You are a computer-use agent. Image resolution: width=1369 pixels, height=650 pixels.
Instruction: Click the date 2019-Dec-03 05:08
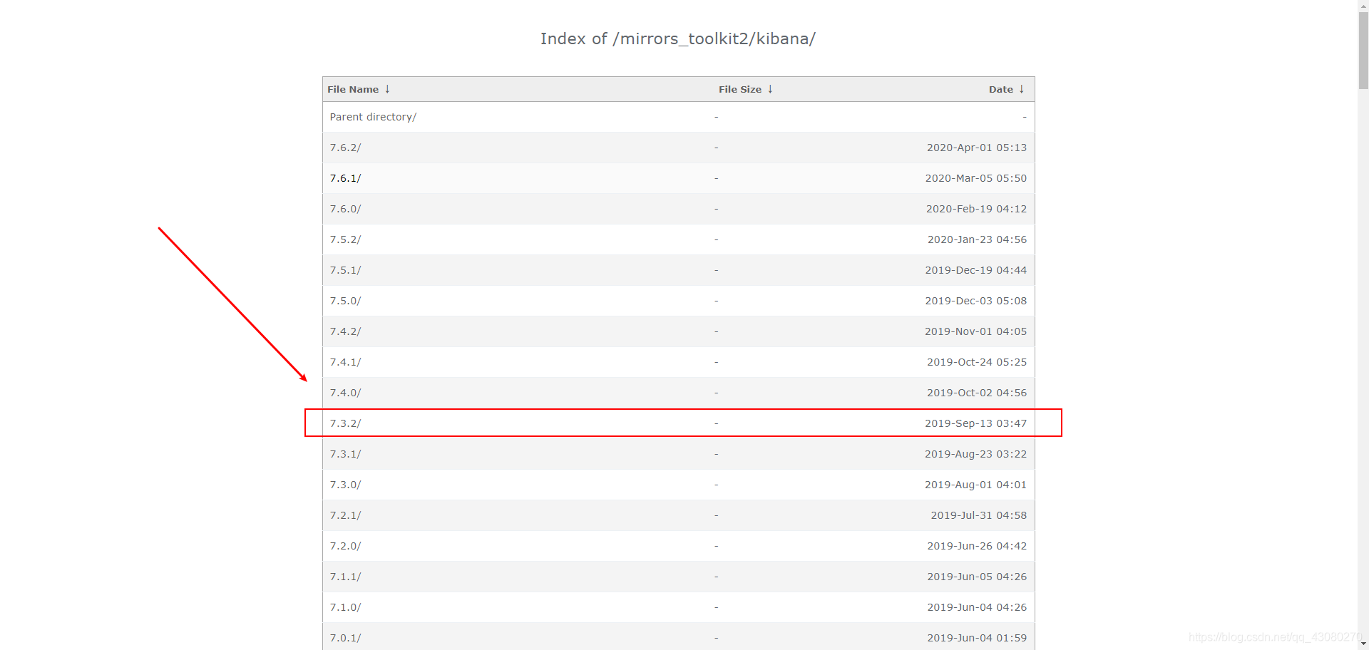(x=976, y=301)
